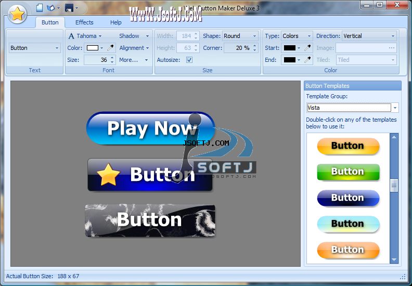This screenshot has height=286, width=412.
Task: Click the Save floppy disk icon
Action: (x=69, y=8)
